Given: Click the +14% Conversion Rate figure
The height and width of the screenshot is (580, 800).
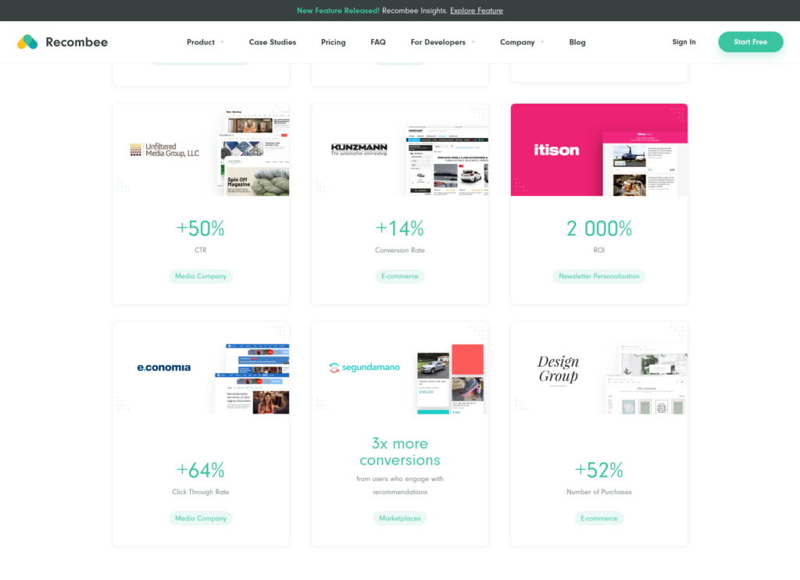Looking at the screenshot, I should click(x=399, y=229).
